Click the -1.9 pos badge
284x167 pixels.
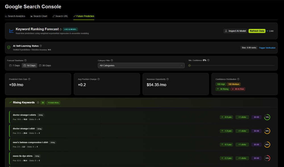[226, 131]
